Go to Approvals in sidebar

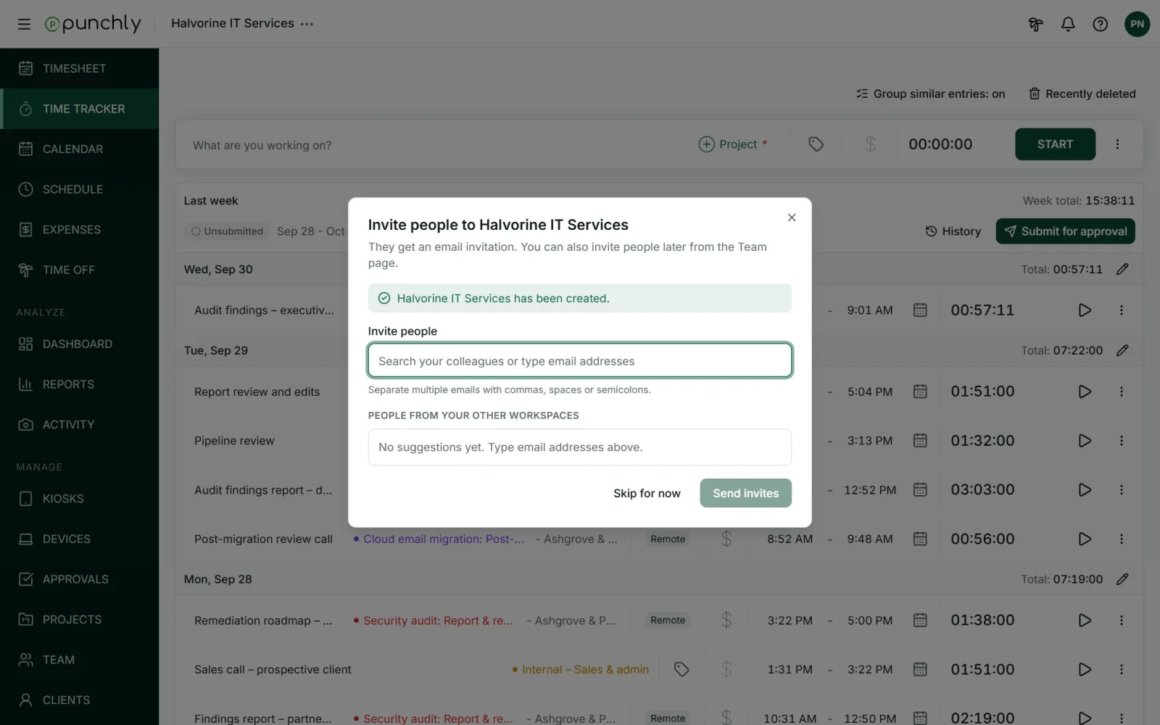coord(79,579)
